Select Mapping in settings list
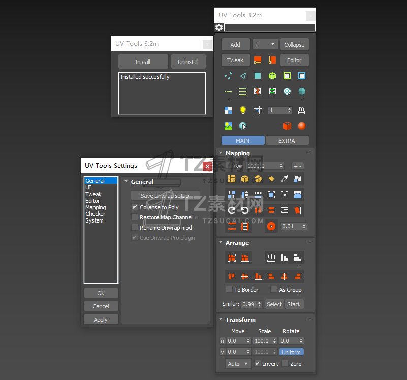407x380 pixels. [101, 207]
